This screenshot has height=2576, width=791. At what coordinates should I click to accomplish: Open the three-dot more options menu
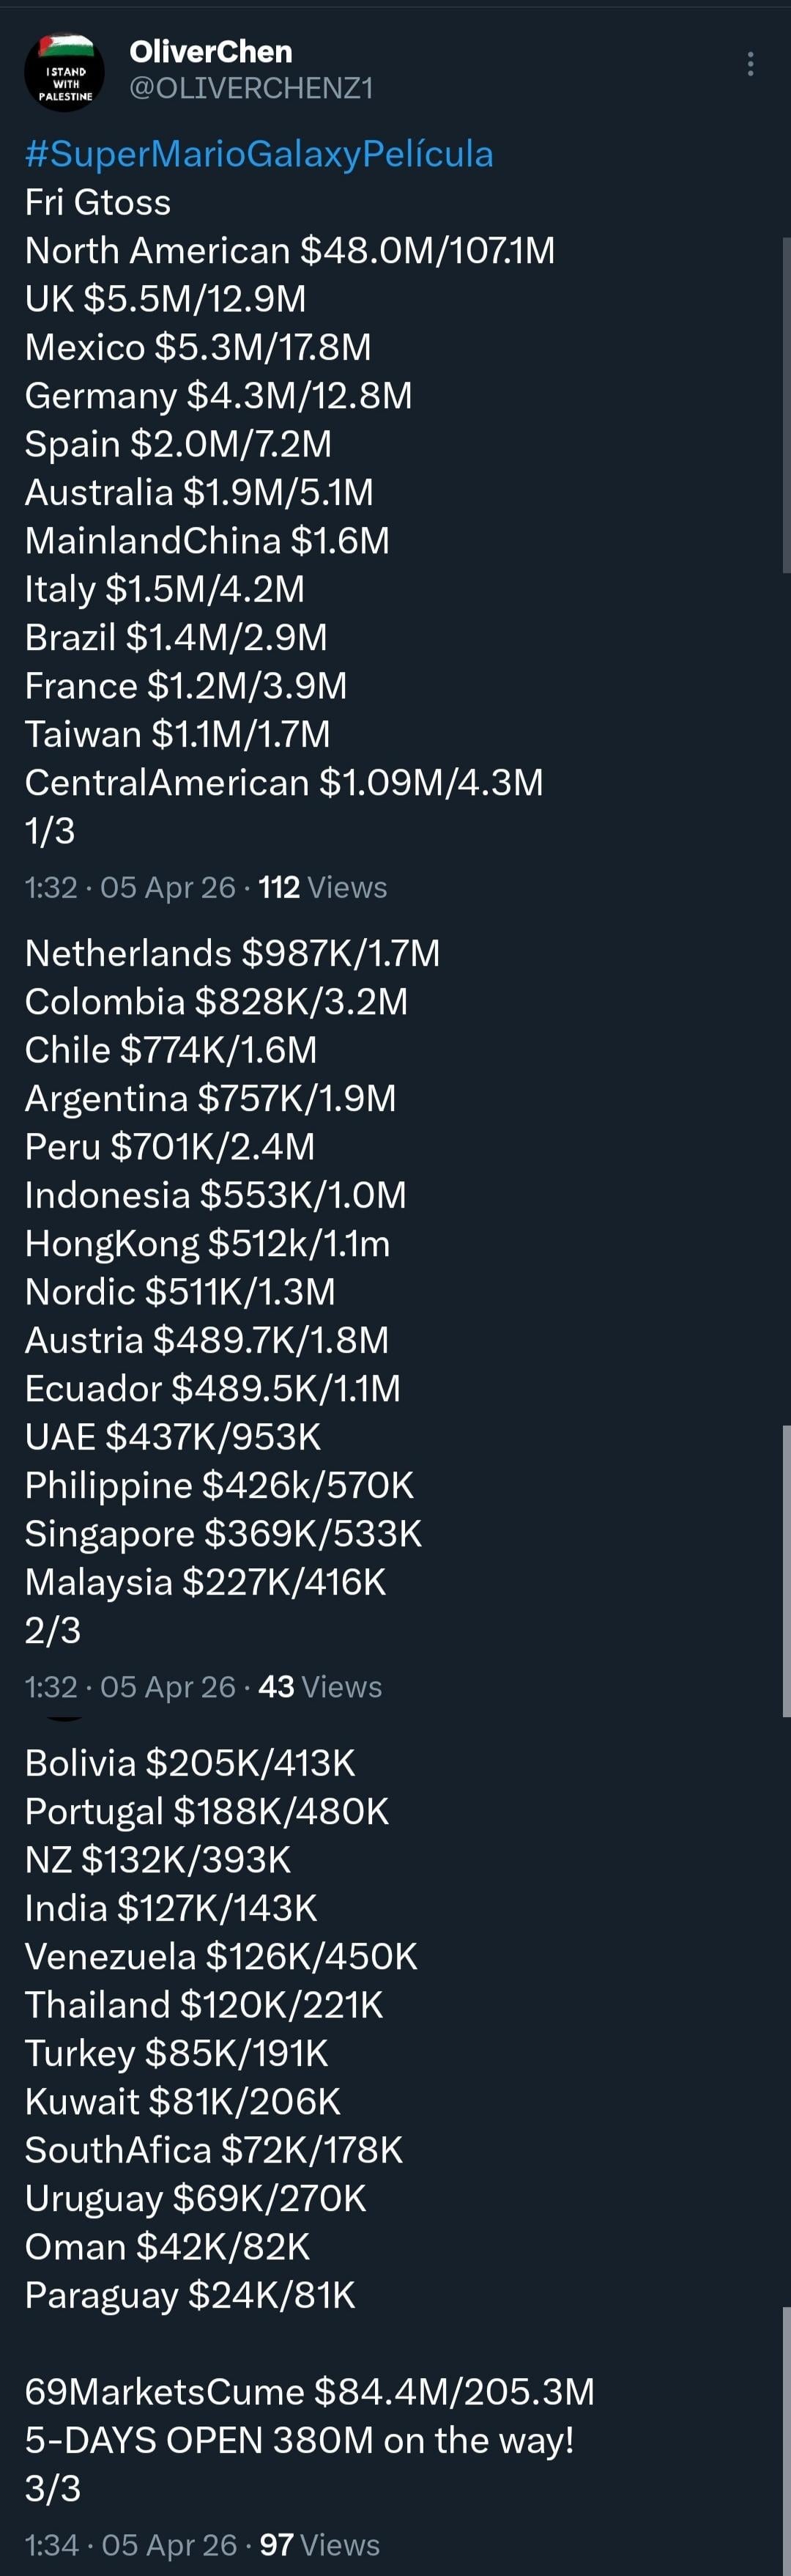[750, 64]
